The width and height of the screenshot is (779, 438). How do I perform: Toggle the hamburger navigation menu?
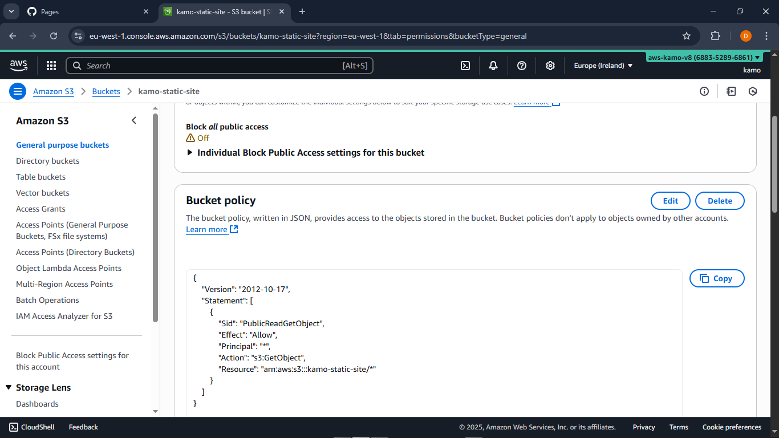[18, 91]
